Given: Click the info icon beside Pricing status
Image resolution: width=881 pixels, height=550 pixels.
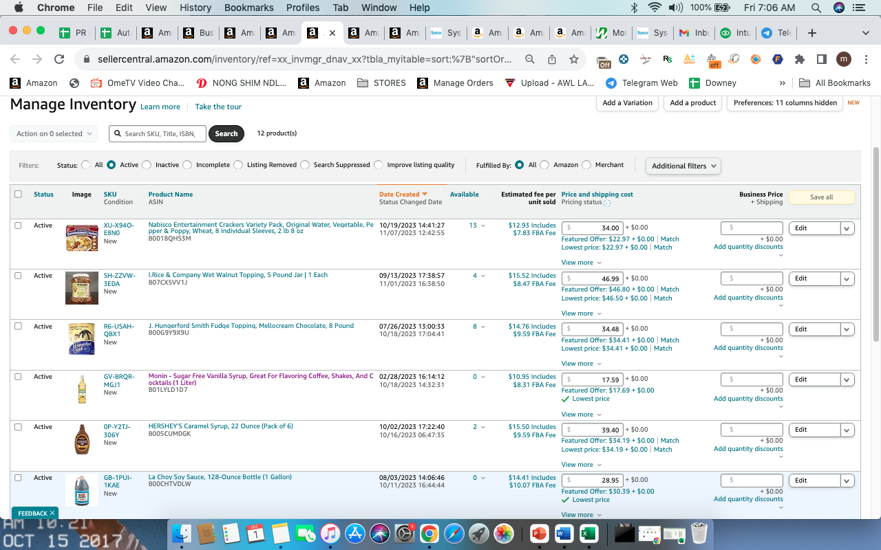Looking at the screenshot, I should click(x=607, y=203).
